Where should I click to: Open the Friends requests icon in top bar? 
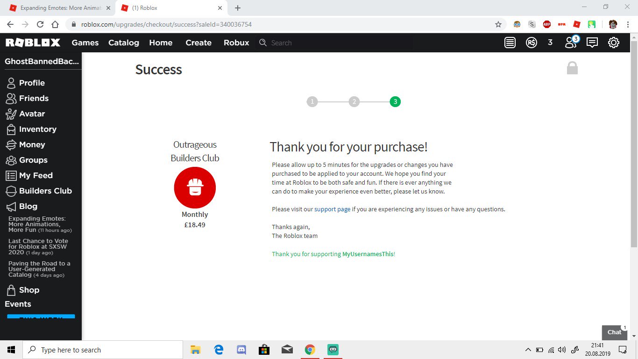click(x=571, y=43)
